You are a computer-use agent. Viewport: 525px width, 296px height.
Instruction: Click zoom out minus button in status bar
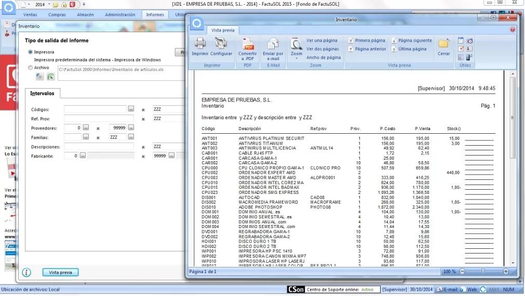(462, 271)
